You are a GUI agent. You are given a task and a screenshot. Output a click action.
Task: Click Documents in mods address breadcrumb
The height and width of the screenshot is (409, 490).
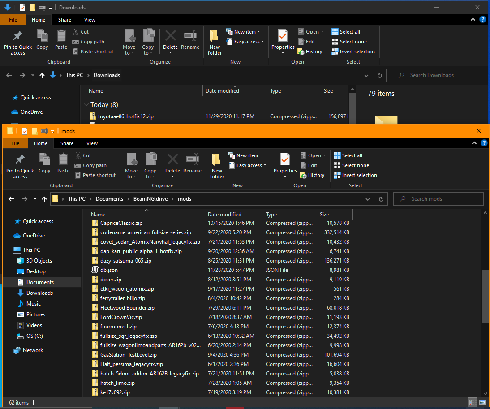(109, 199)
